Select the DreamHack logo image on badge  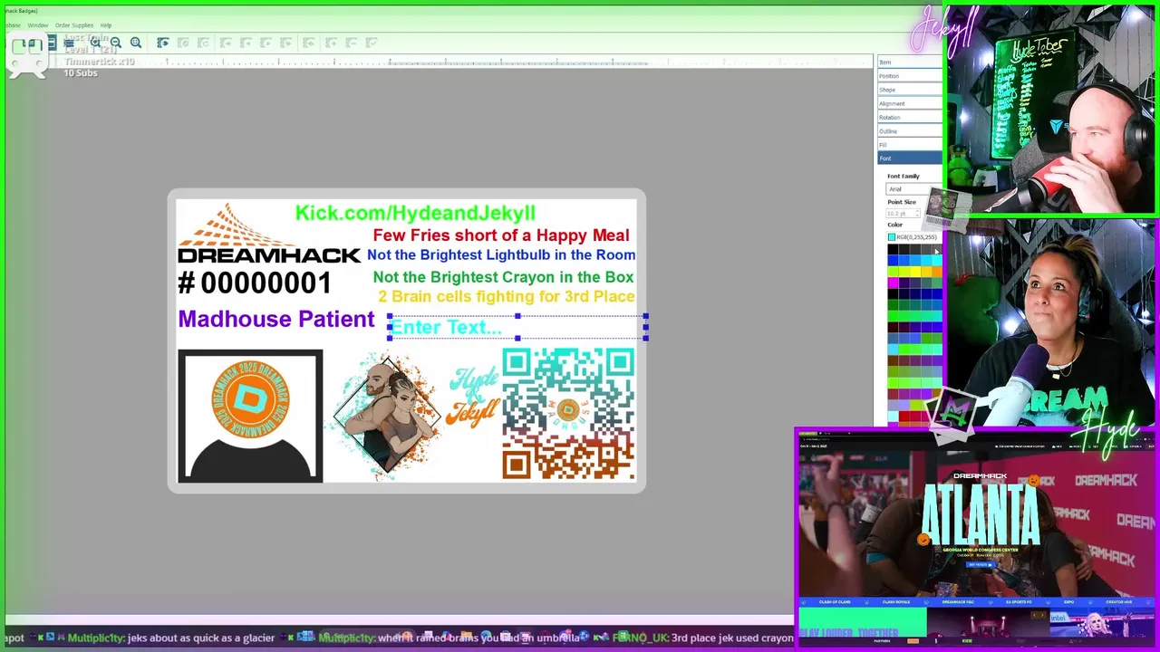tap(268, 233)
